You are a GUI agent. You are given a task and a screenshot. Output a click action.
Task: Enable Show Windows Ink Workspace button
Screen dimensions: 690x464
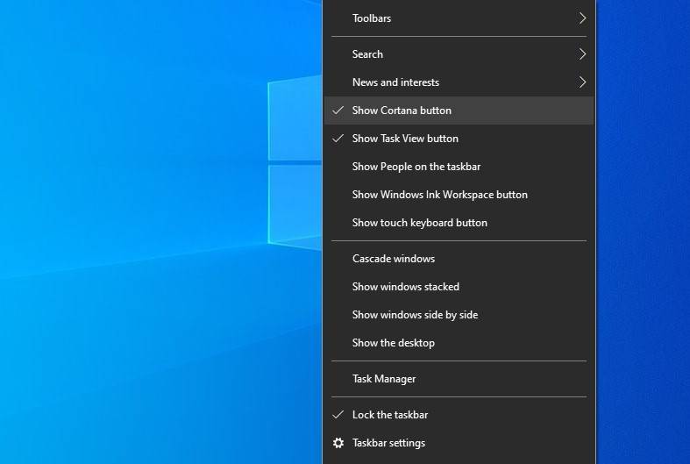pyautogui.click(x=459, y=195)
